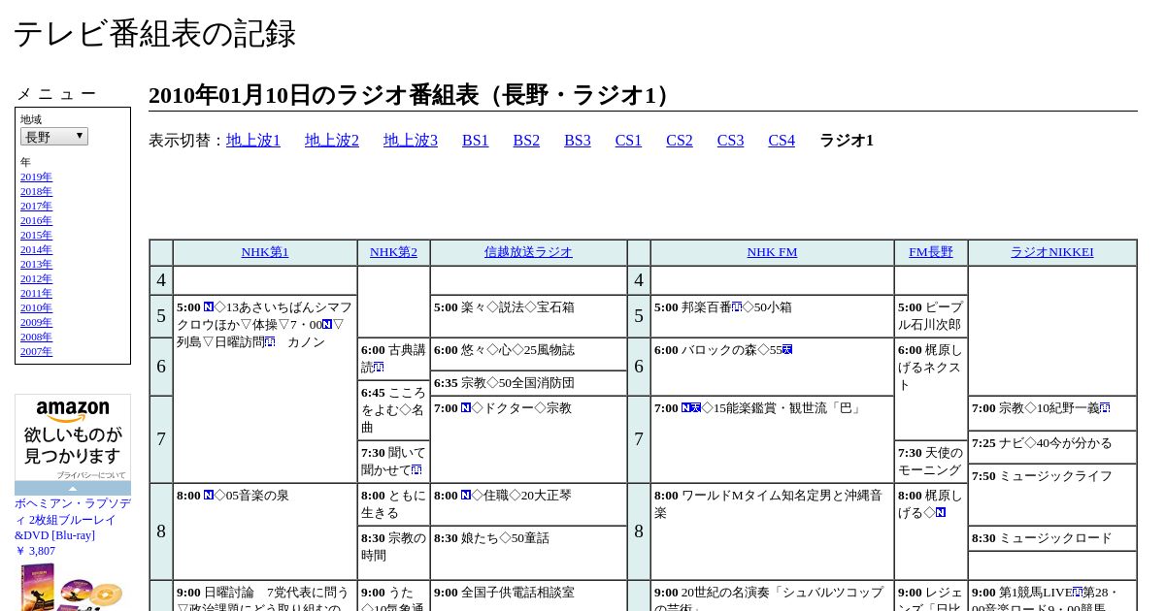Click the Amazon ad banner image

point(73,436)
